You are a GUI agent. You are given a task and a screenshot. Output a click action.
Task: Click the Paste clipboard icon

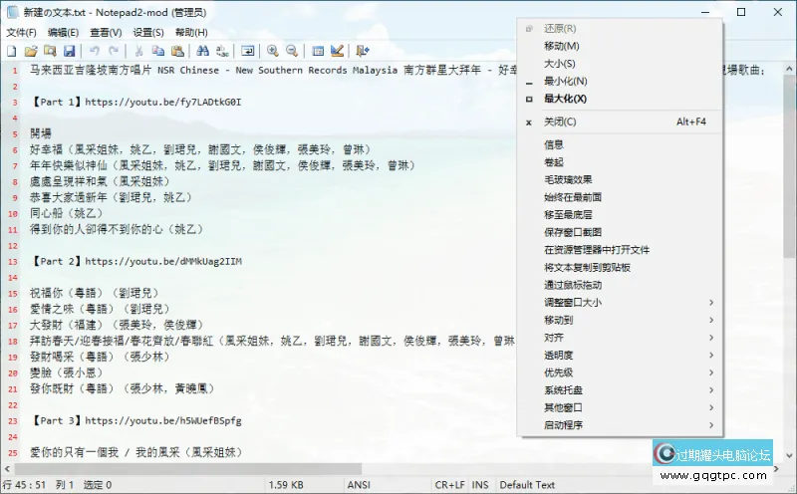click(x=177, y=51)
